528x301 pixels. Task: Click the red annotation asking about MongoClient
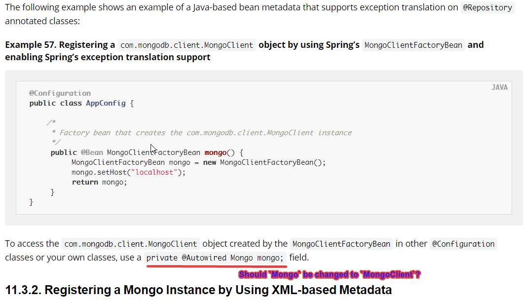coord(329,274)
